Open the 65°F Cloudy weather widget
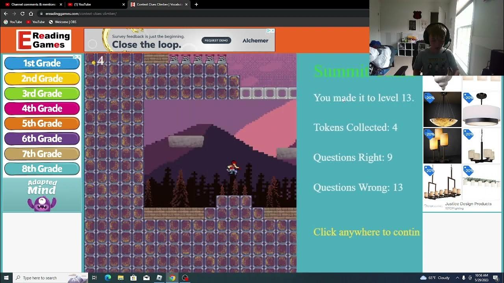The height and width of the screenshot is (283, 504). click(435, 278)
